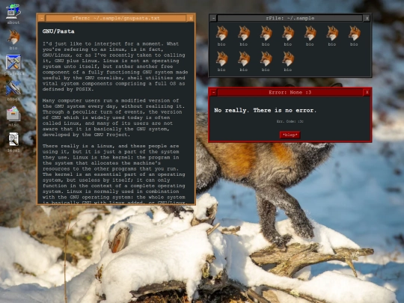
Task: Select first fox icon in rFile top row
Action: click(x=221, y=36)
